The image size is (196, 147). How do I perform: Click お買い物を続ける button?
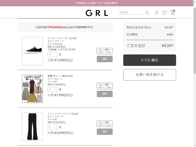pos(150,75)
